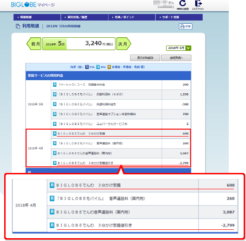Click the 情報の更新 refresh icon
The width and height of the screenshot is (246, 241).
pyautogui.click(x=183, y=3)
